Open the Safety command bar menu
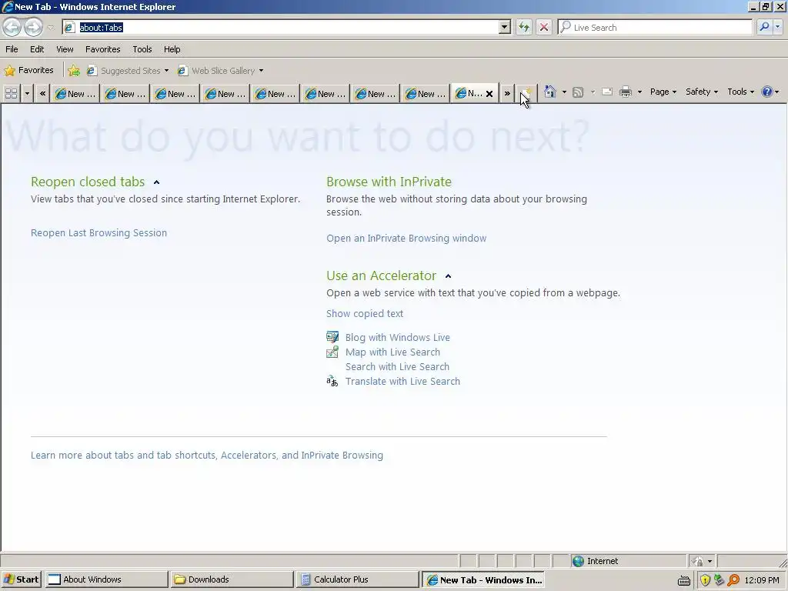 (702, 92)
